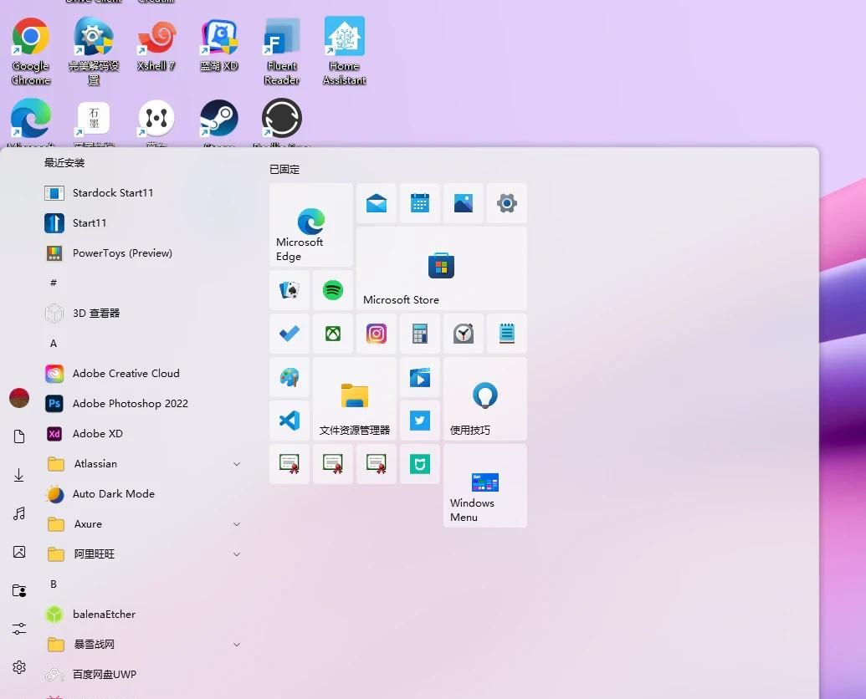The width and height of the screenshot is (866, 699).
Task: Click the Microsoft Store tile
Action: pyautogui.click(x=441, y=268)
